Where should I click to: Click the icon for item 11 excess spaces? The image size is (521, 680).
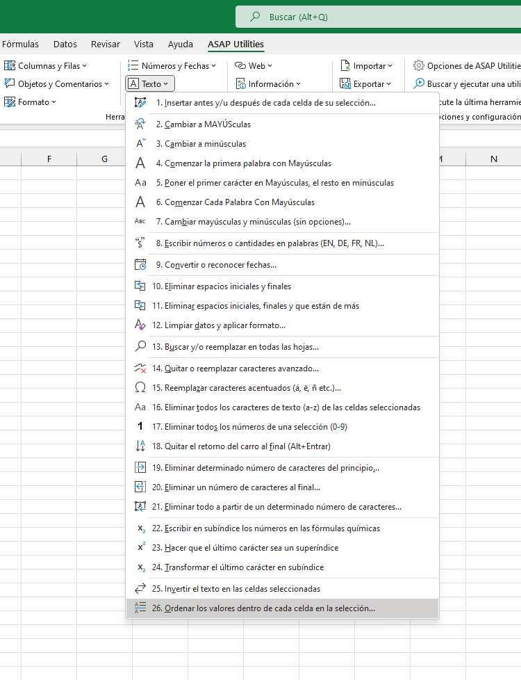click(x=140, y=306)
